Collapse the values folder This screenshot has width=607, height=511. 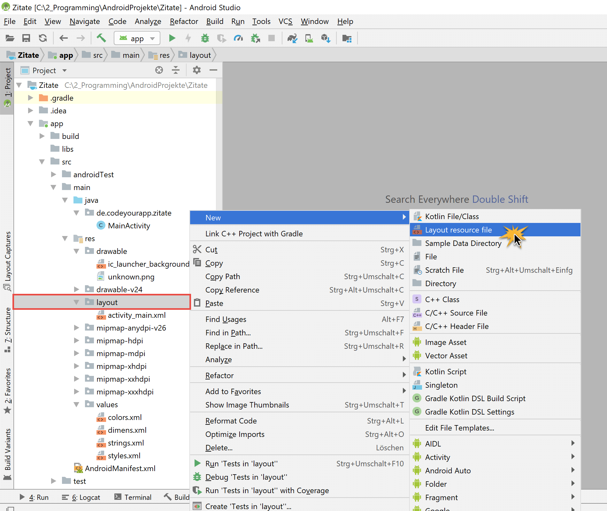(x=76, y=404)
